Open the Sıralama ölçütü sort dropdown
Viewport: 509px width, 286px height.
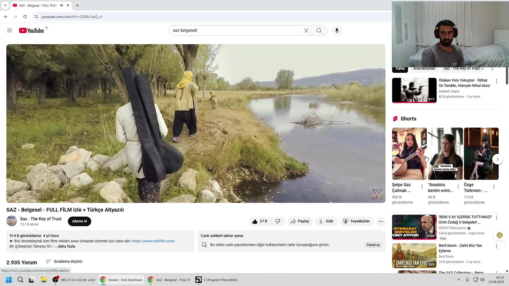64,261
